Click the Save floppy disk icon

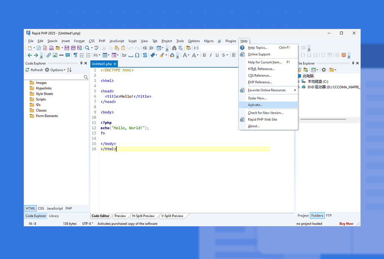pyautogui.click(x=67, y=48)
